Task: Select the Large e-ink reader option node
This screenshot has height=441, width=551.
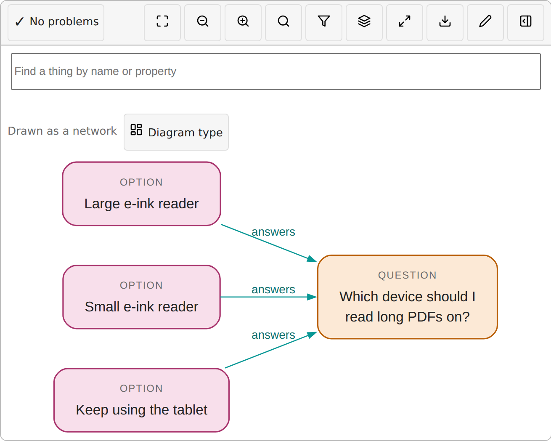Action: pos(142,194)
